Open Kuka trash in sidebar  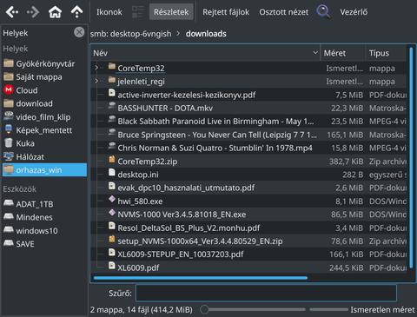pos(44,143)
